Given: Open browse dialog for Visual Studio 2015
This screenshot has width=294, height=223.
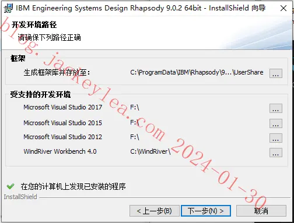Looking at the screenshot, I should pos(276,123).
